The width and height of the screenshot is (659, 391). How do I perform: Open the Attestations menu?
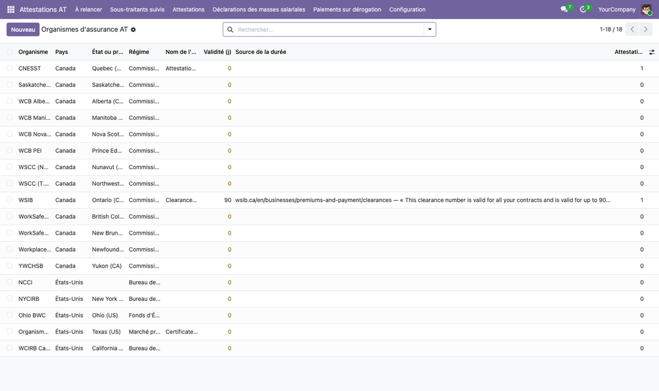(189, 9)
